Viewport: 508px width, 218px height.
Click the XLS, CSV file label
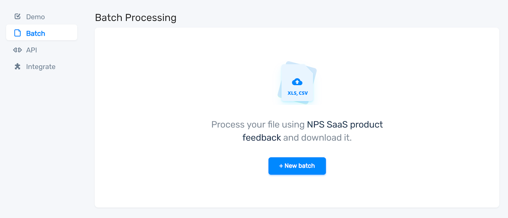(297, 93)
